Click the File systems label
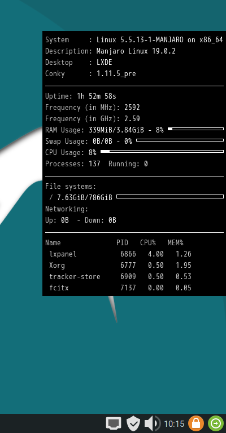The width and height of the screenshot is (226, 433). (x=71, y=187)
